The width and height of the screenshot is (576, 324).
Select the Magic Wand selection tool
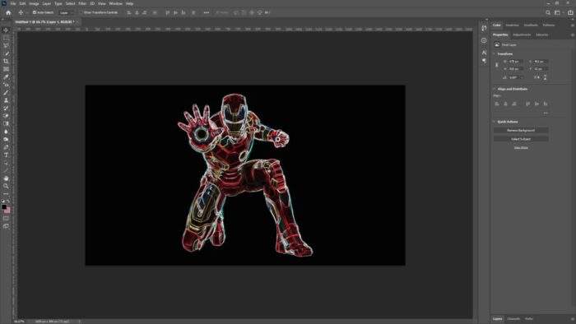[6, 53]
